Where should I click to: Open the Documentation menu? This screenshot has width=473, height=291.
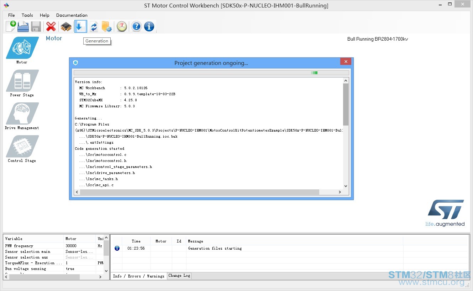(72, 15)
